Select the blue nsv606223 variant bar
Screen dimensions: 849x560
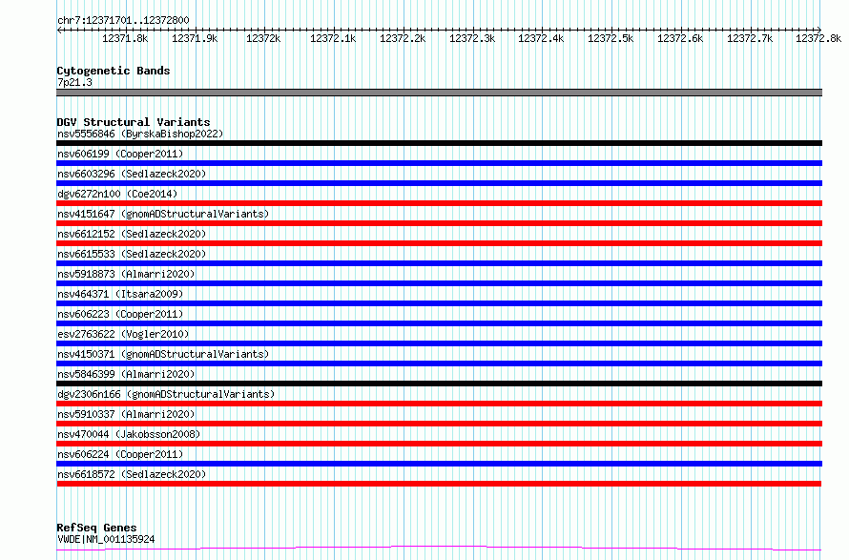tap(439, 323)
